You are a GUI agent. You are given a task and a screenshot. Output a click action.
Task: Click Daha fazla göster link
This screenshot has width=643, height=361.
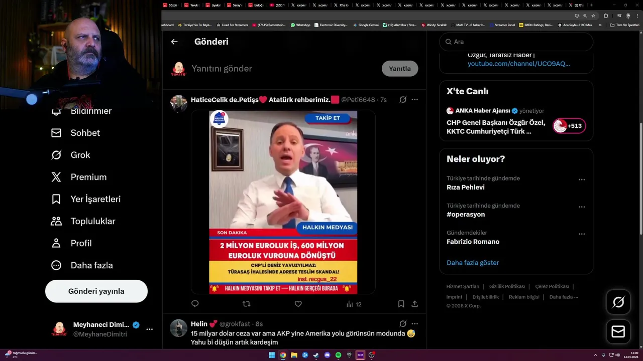pos(473,263)
